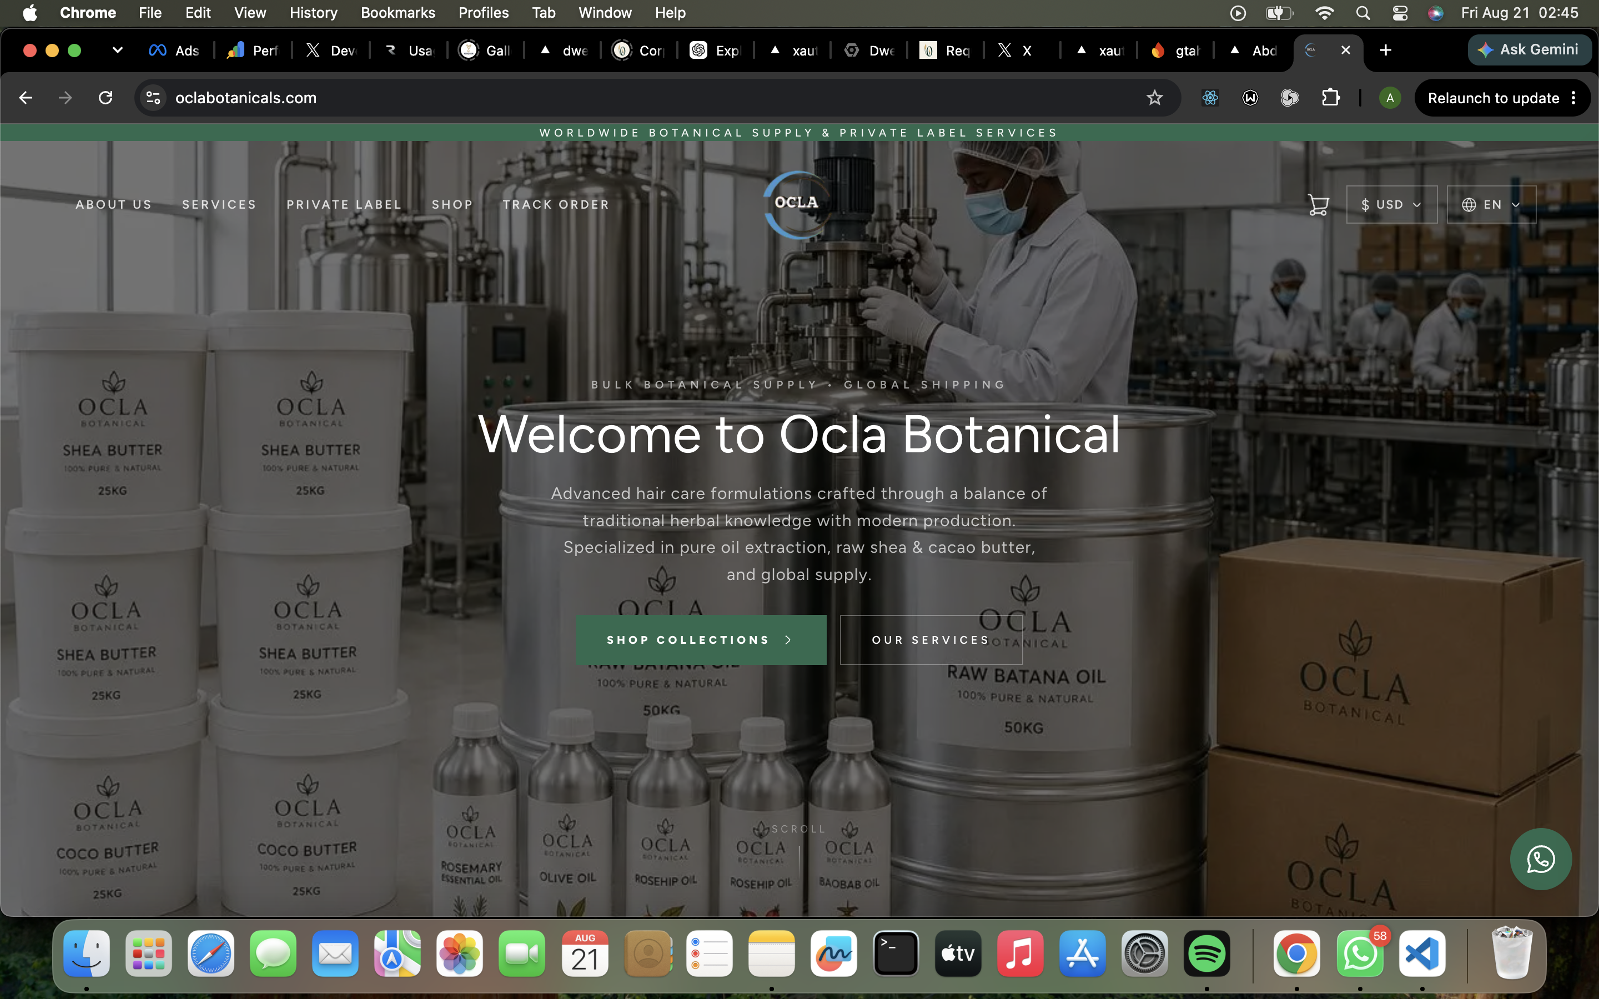Open the Profiles menu
Viewport: 1599px width, 999px height.
(483, 13)
